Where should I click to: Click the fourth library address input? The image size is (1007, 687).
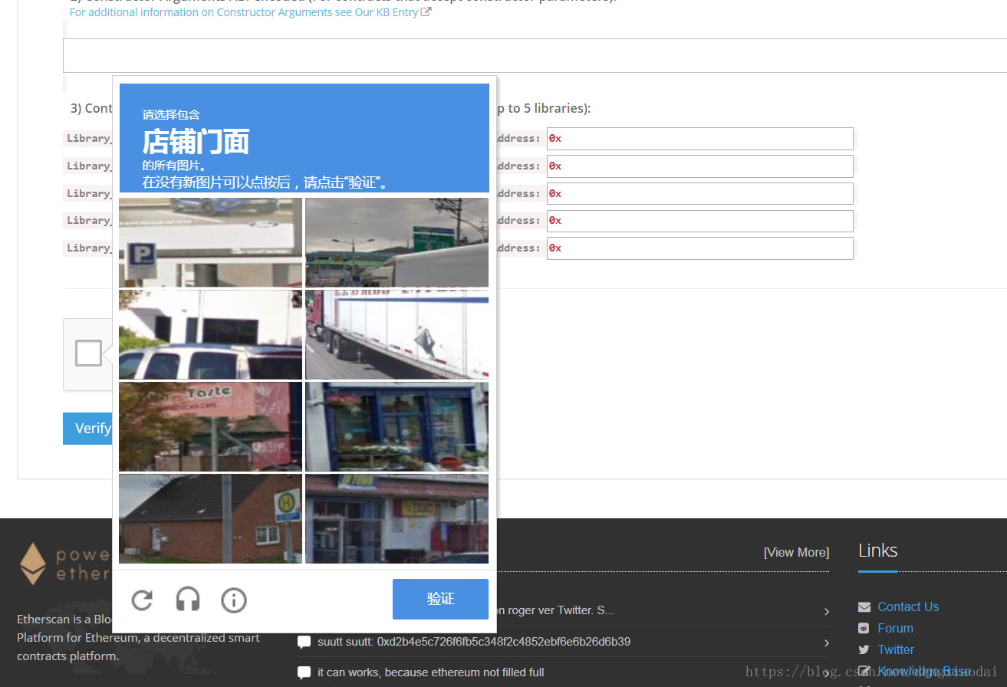699,221
